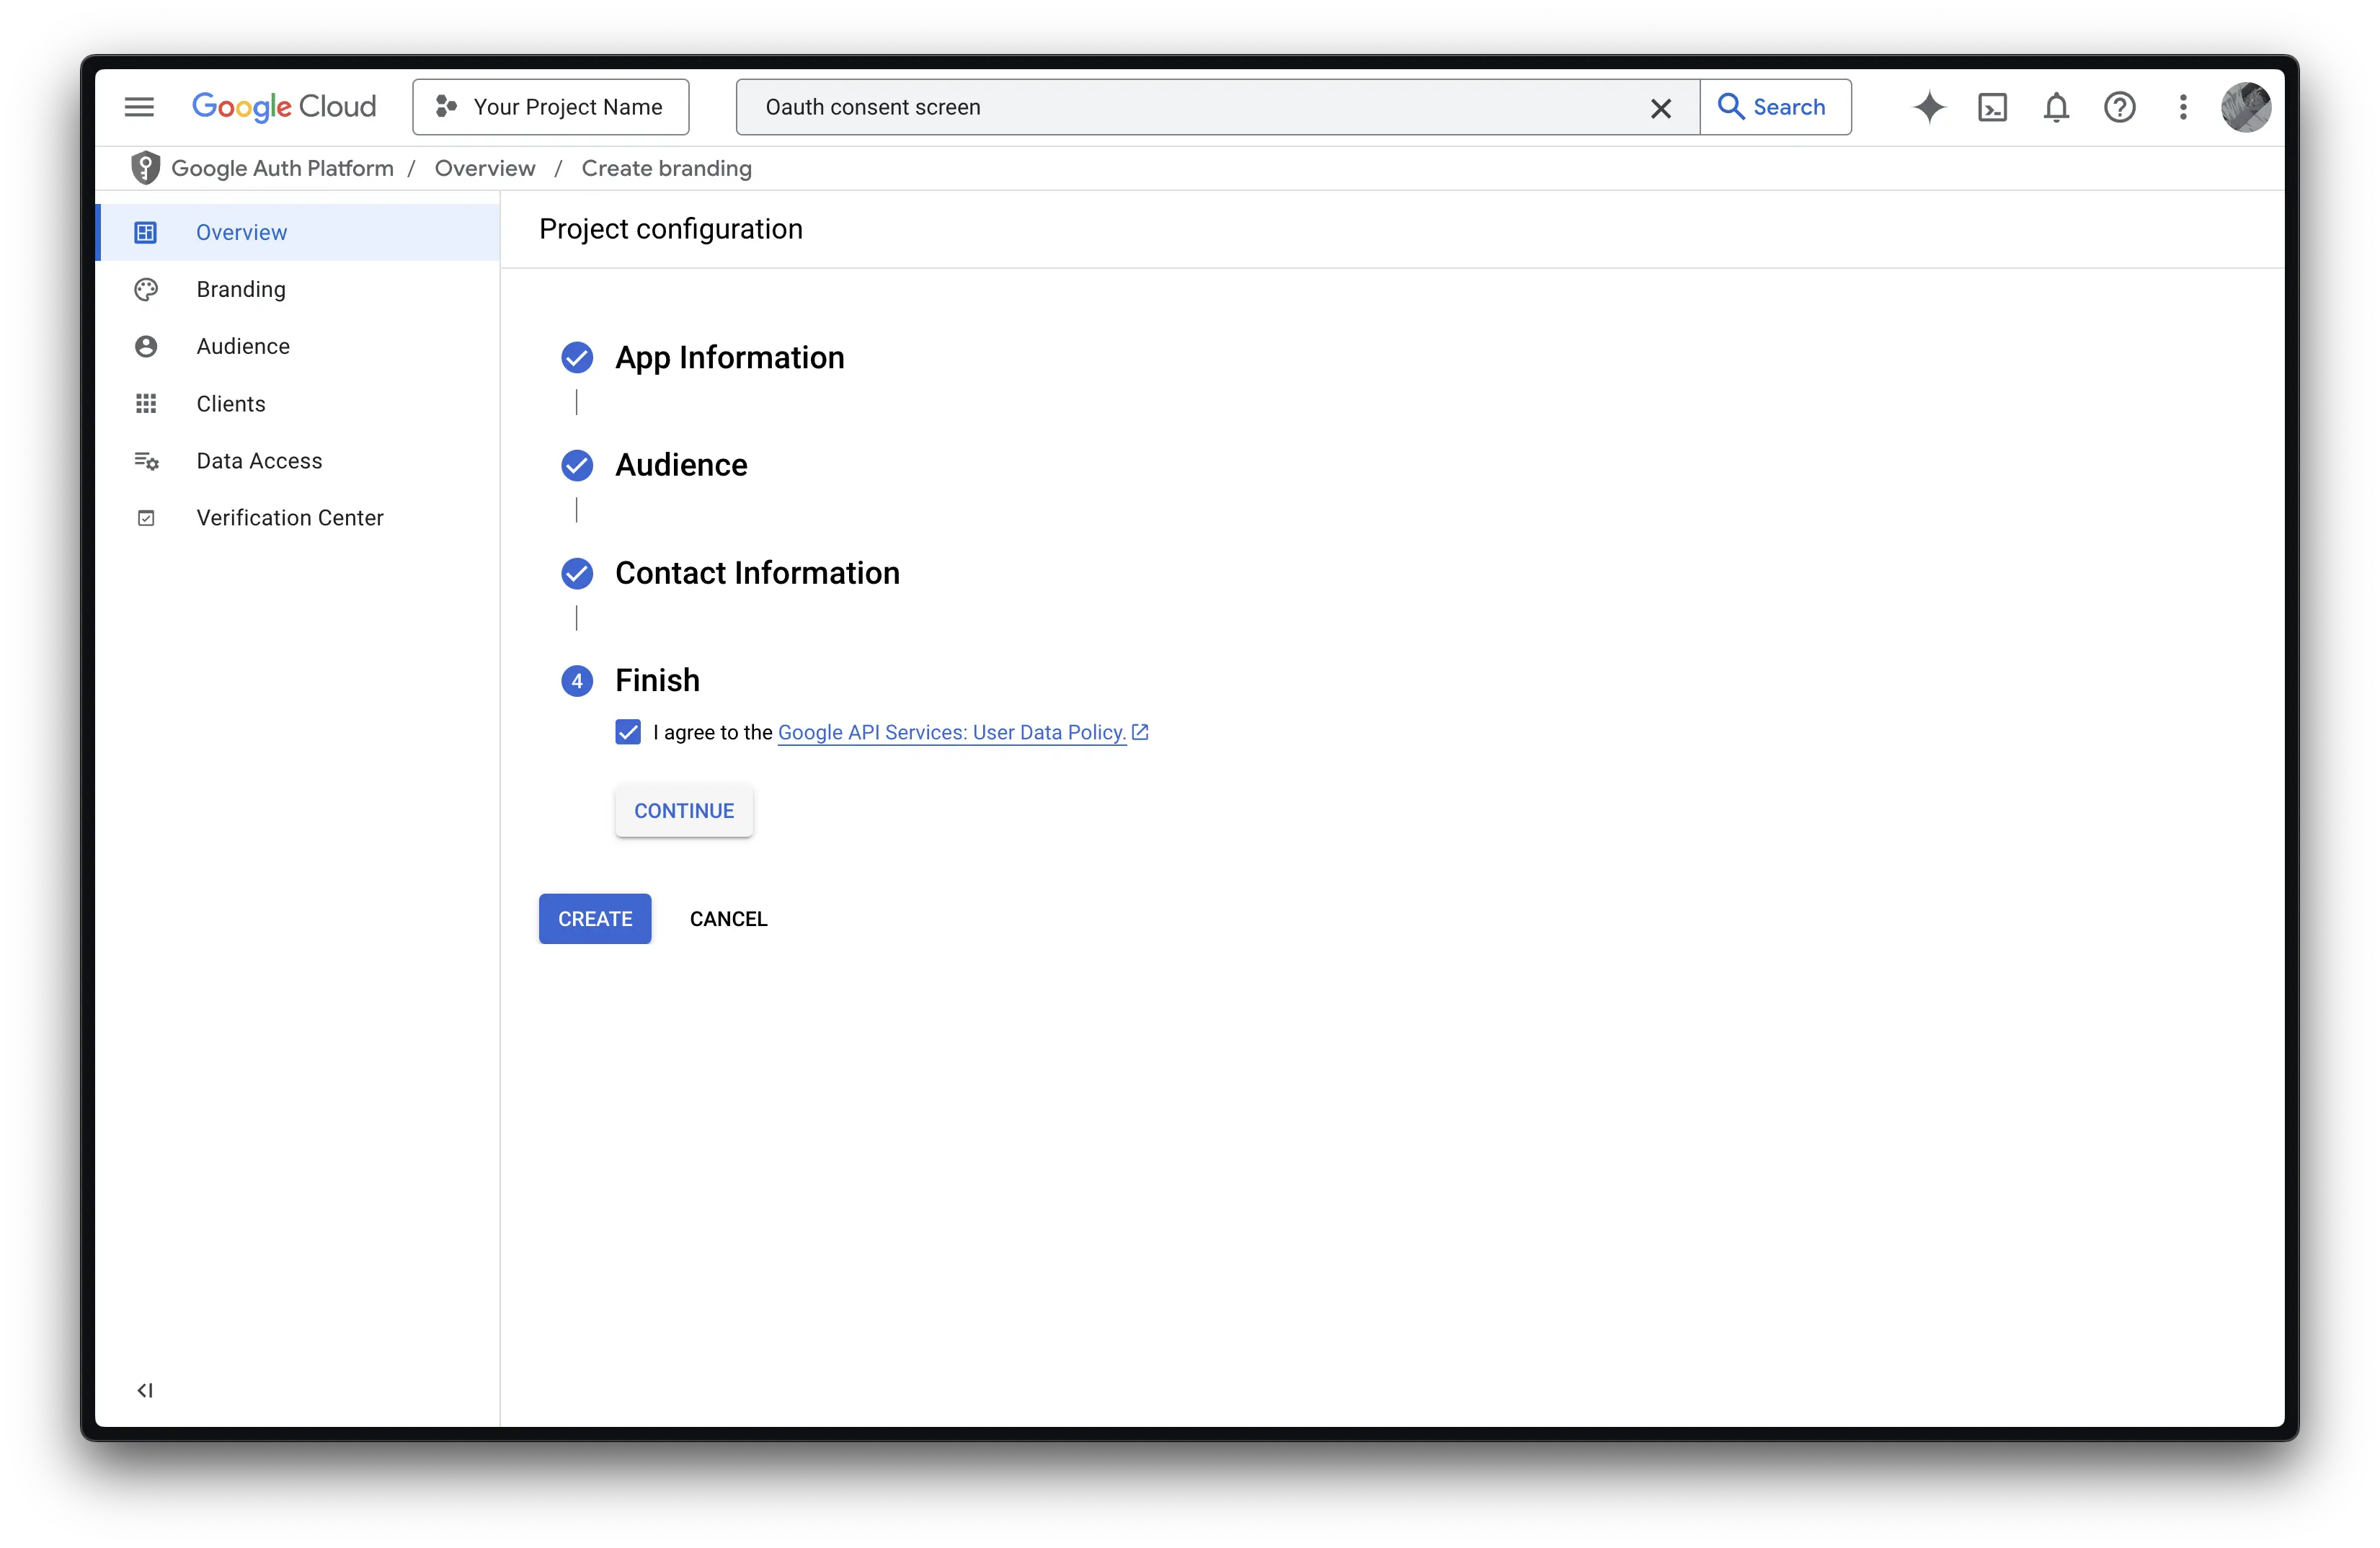Viewport: 2380px width, 1548px height.
Task: Click the Audience step completed checkmark
Action: click(x=577, y=465)
